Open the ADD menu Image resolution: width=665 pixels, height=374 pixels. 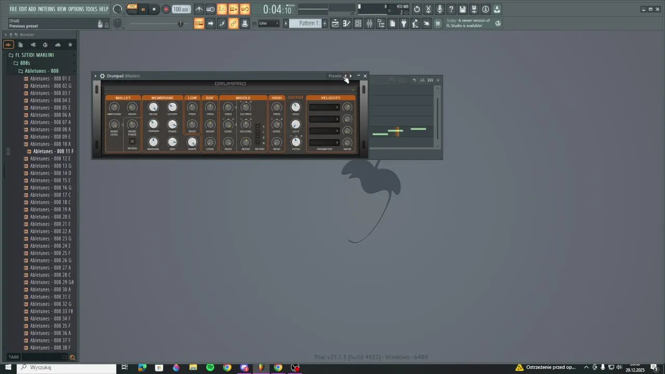[x=32, y=9]
